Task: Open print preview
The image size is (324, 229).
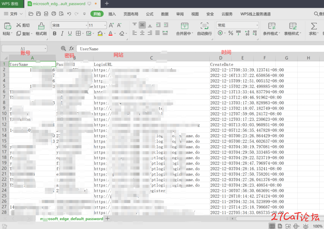Action: [x=61, y=14]
